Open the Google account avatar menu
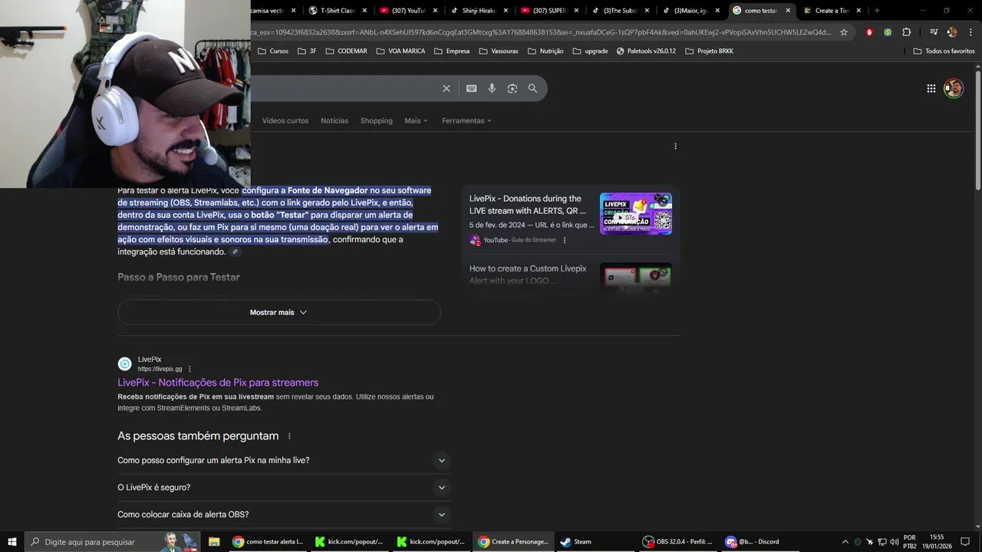This screenshot has width=982, height=552. coord(954,88)
